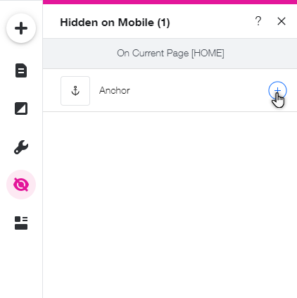Open the Mobile Background panel icon

21,108
